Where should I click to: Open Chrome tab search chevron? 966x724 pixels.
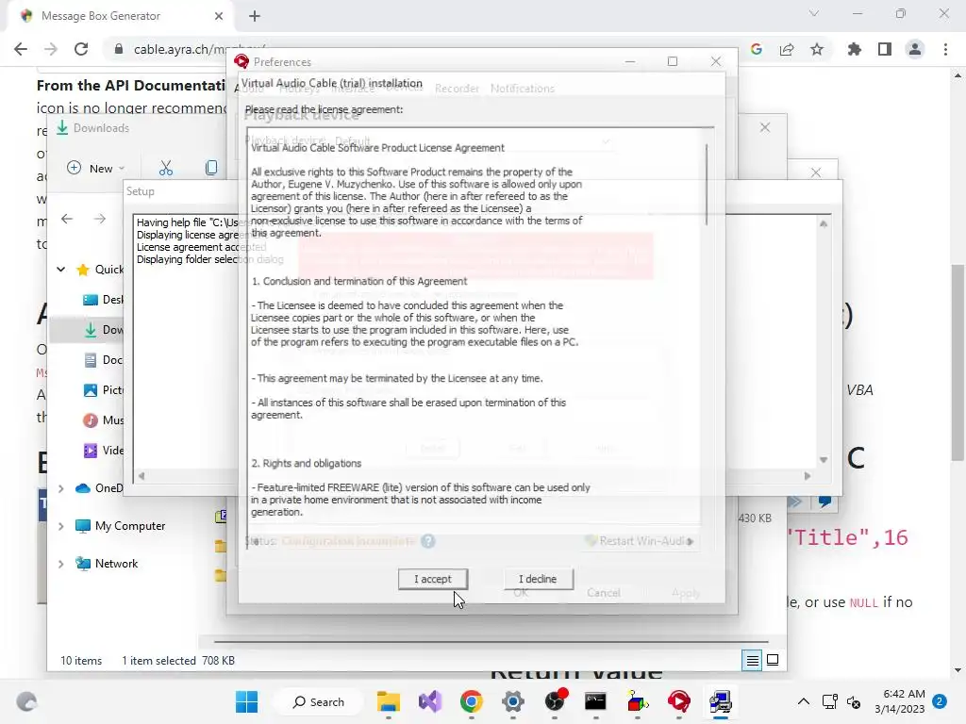pos(814,13)
